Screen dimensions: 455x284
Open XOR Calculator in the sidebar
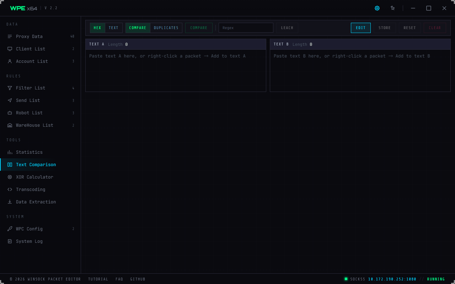[x=41, y=177]
